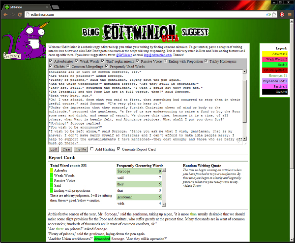The width and height of the screenshot is (295, 243).
Task: Bookmark page with the star icon
Action: click(274, 14)
